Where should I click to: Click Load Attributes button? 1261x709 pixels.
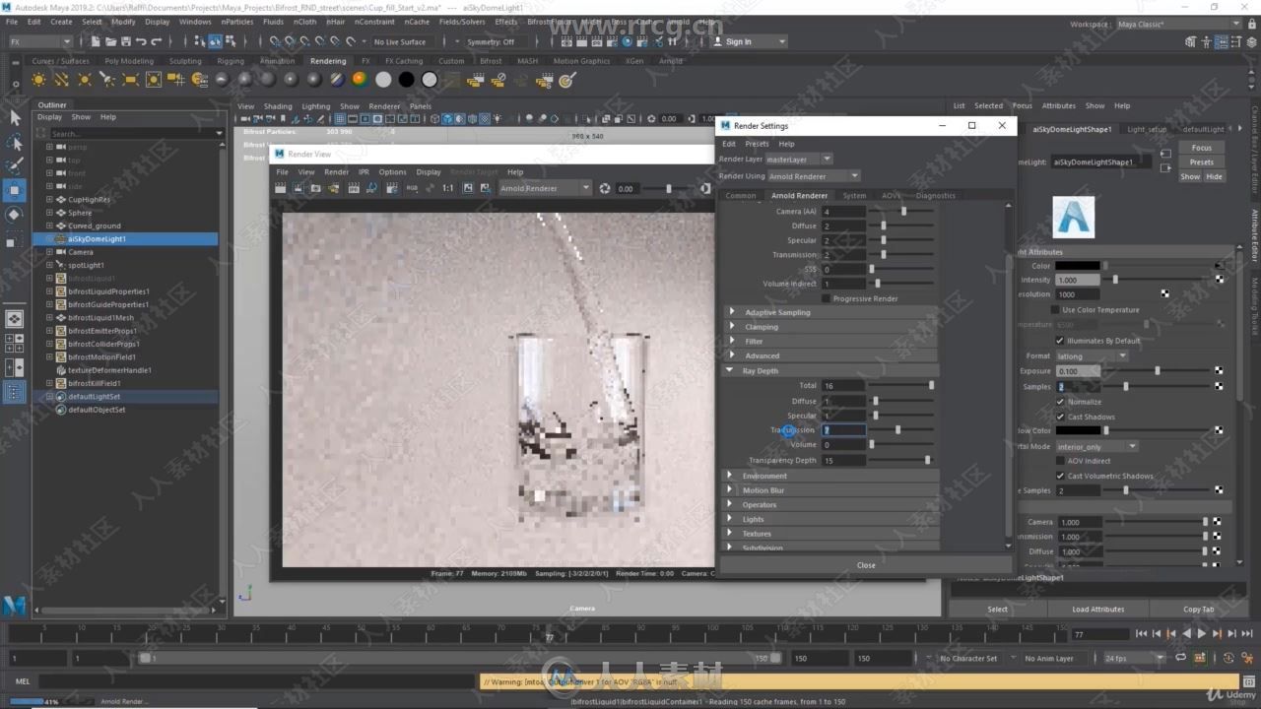click(1097, 609)
